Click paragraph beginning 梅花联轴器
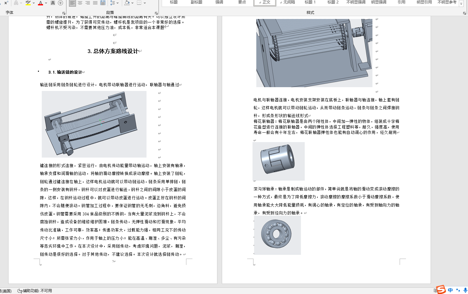 point(326,127)
